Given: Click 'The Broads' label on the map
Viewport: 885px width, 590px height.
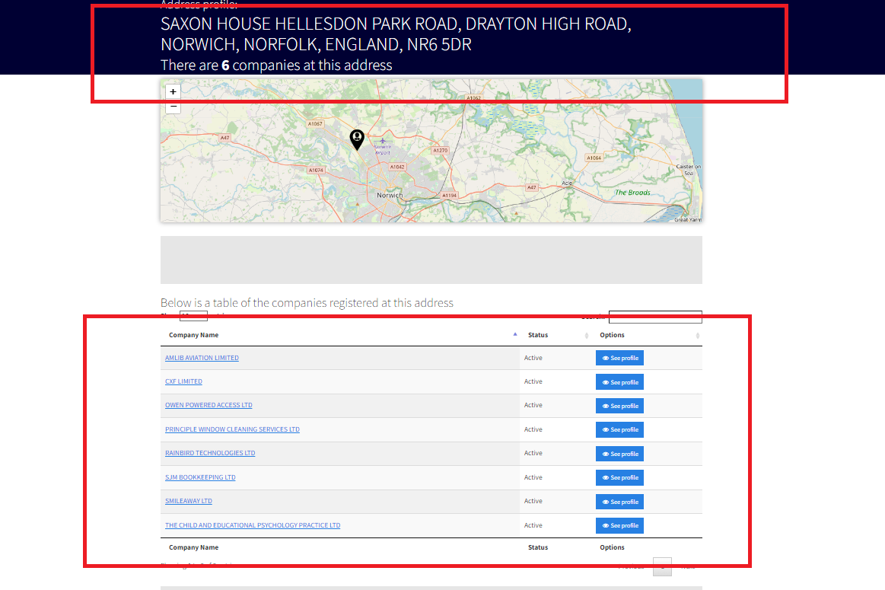Looking at the screenshot, I should (x=632, y=193).
